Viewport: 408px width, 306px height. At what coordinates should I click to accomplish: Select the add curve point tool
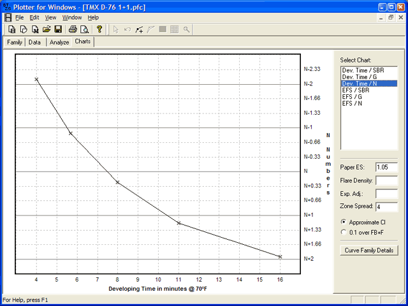pos(139,29)
